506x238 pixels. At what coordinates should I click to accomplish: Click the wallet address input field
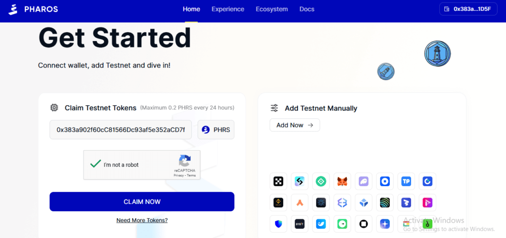click(x=121, y=130)
